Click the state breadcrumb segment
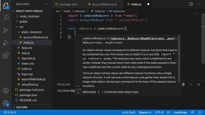This screenshot has height=115, width=205. point(67,11)
